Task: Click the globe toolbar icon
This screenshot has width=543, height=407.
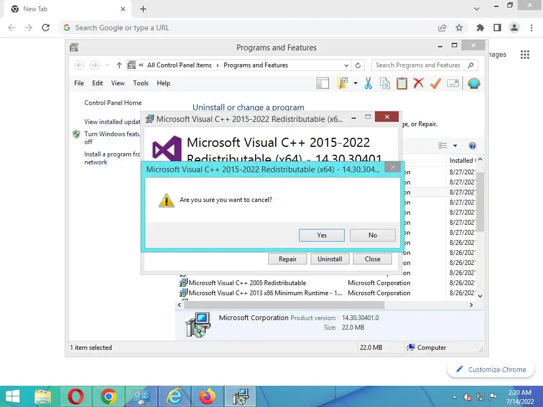Action: (x=474, y=83)
